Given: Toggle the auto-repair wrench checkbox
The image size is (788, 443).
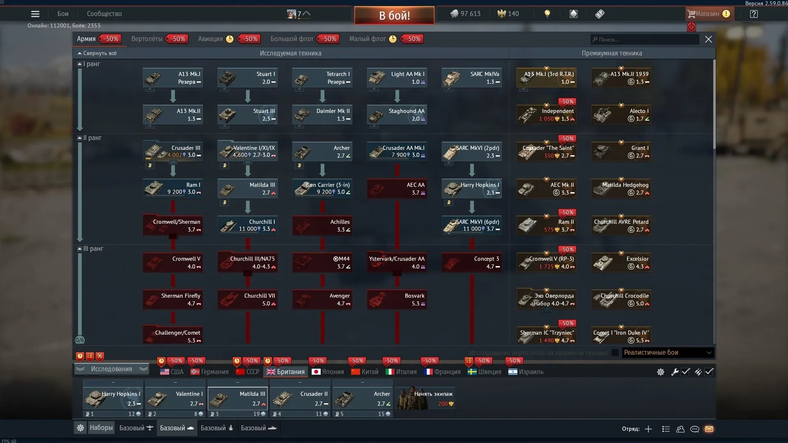Looking at the screenshot, I should click(685, 372).
